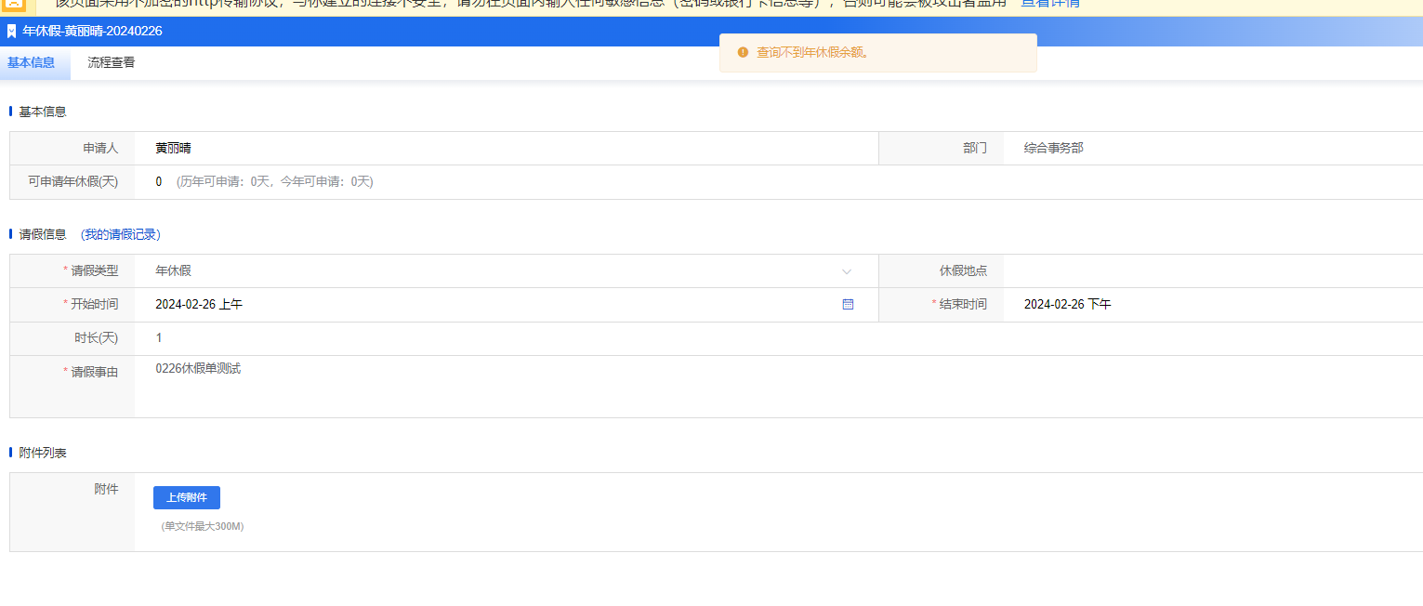Click into the 请假事由 text area

779,387
